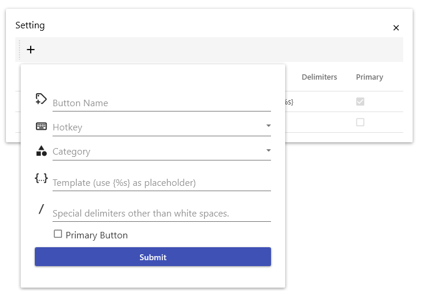Click the shapes icon beside Category
The width and height of the screenshot is (421, 295).
point(41,151)
